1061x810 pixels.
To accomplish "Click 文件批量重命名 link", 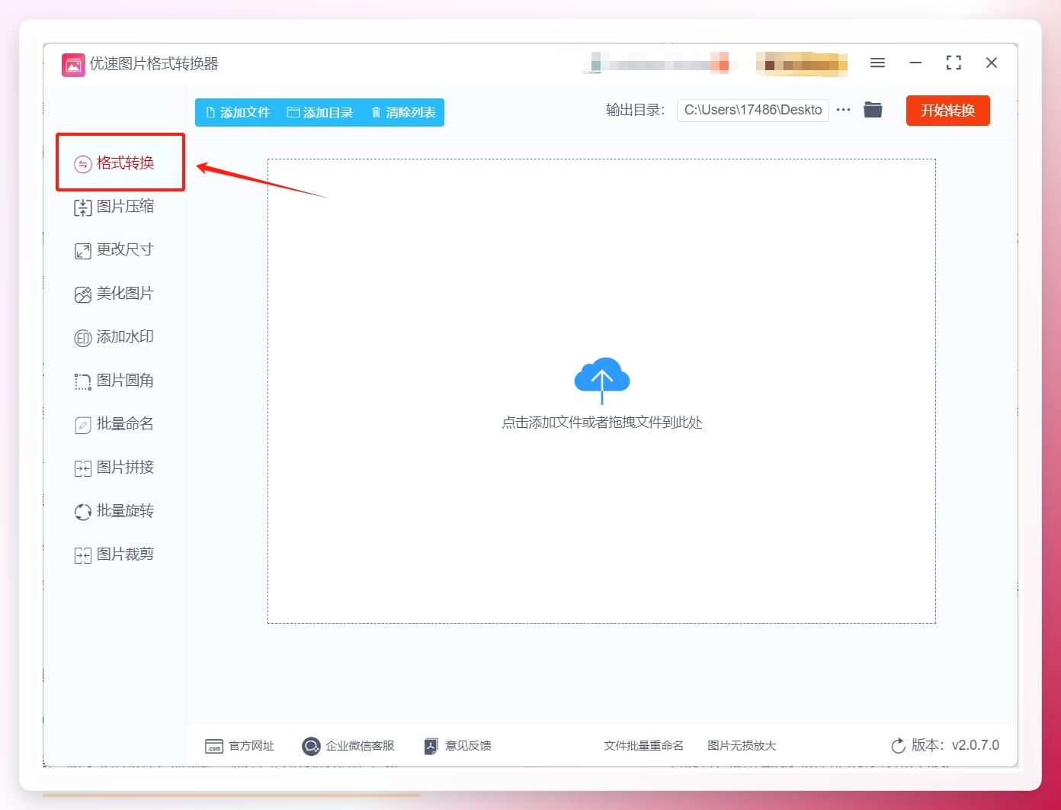I will coord(644,746).
